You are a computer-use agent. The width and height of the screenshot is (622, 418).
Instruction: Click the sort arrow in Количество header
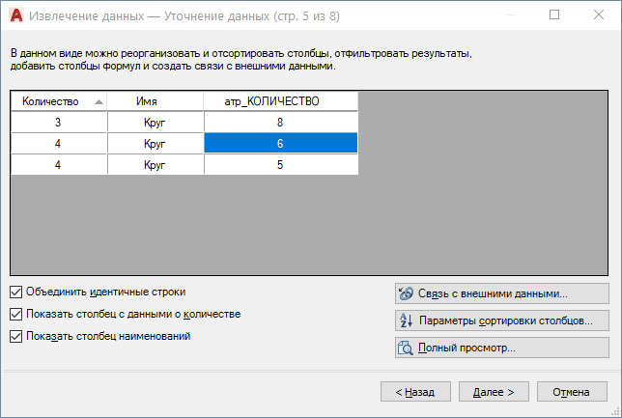(99, 102)
